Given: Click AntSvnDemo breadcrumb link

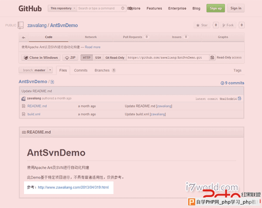Looking at the screenshot, I should (x=33, y=82).
